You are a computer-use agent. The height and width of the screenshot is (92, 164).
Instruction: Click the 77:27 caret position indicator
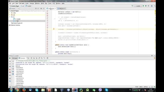coord(137,87)
